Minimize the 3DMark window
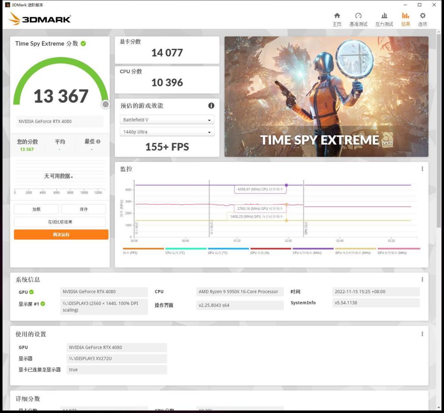Screen dimensions: 444x413 click(405, 5)
